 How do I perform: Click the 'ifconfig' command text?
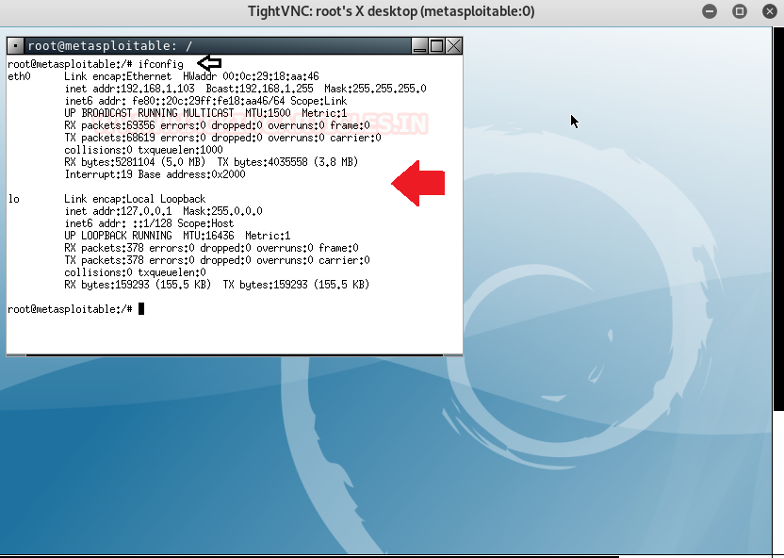[161, 64]
